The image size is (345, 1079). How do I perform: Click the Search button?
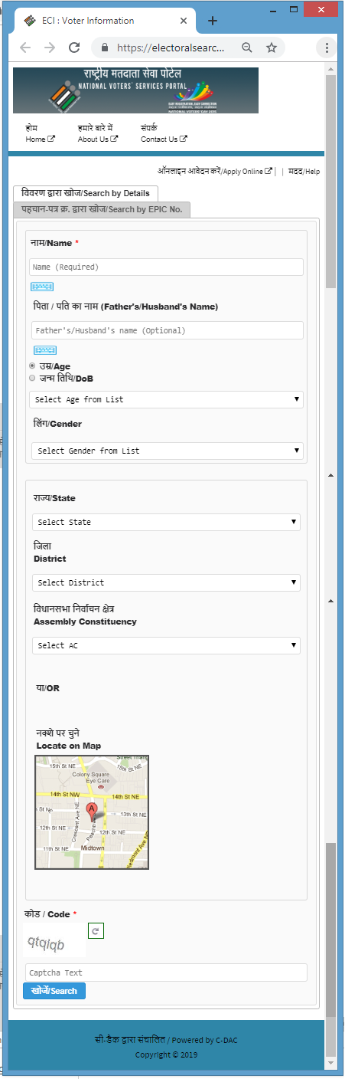click(54, 991)
